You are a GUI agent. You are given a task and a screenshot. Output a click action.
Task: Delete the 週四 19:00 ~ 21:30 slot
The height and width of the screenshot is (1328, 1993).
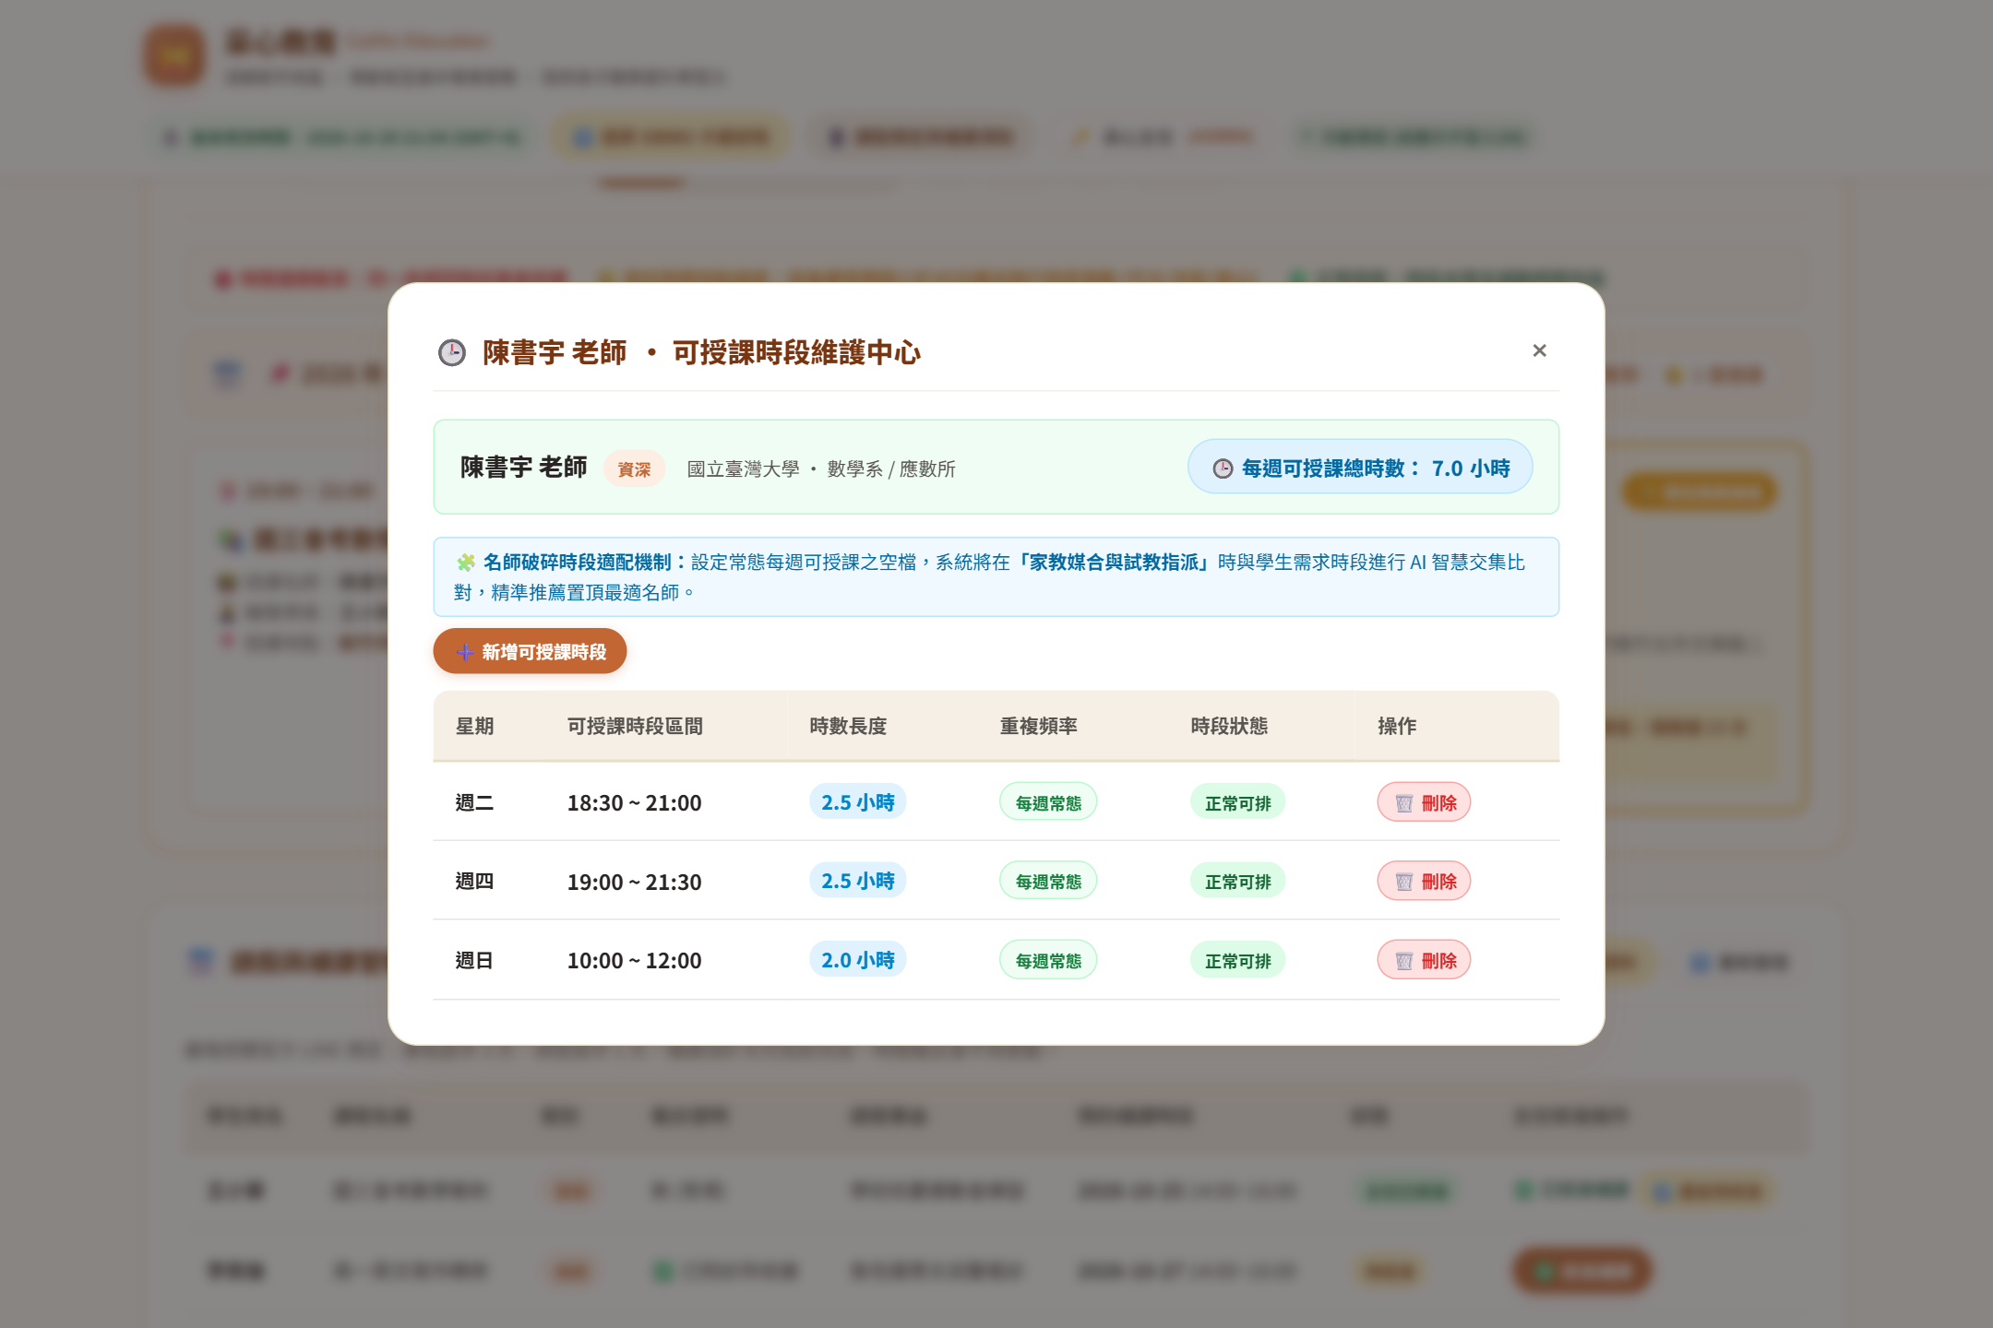click(1424, 881)
